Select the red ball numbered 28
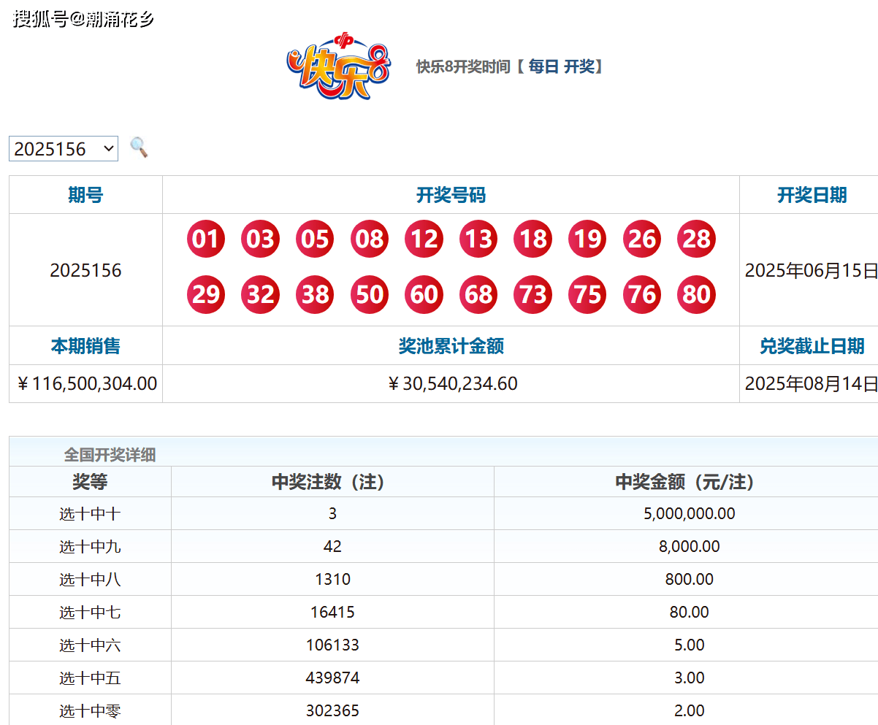 tap(696, 239)
